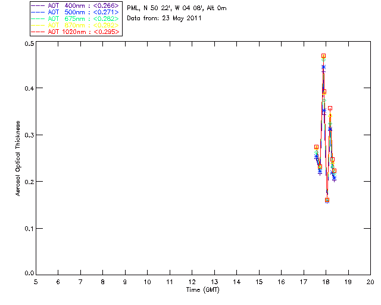Click the x-axis label 20
The height and width of the screenshot is (305, 381).
click(370, 282)
